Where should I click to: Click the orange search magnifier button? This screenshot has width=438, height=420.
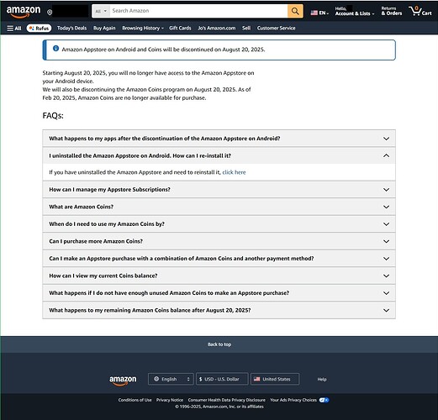[295, 11]
